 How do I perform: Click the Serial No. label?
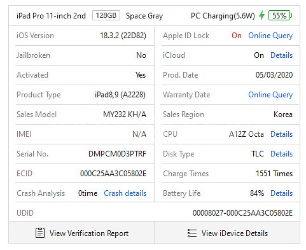click(x=32, y=154)
